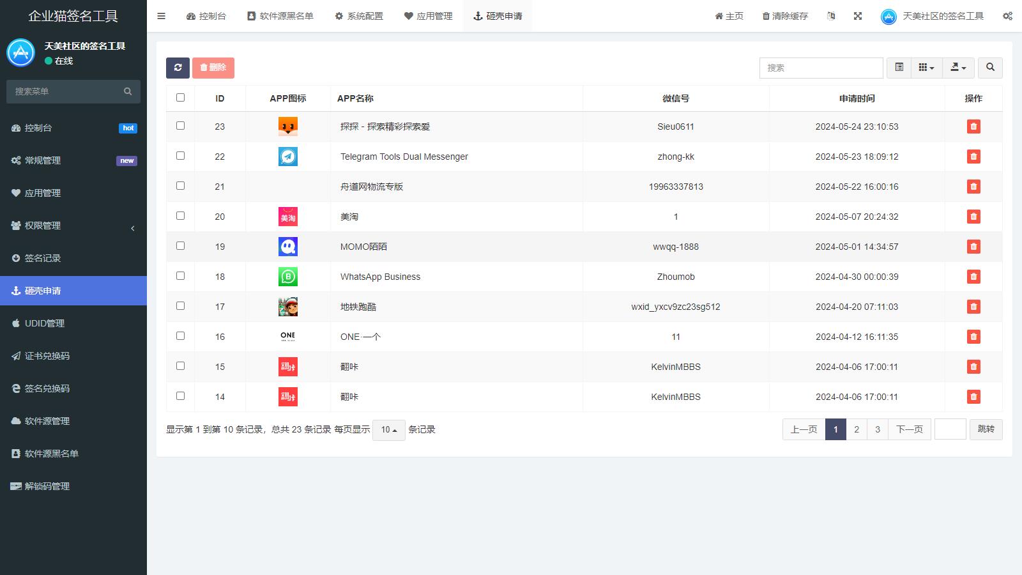Go to page 3 of the records

[877, 429]
